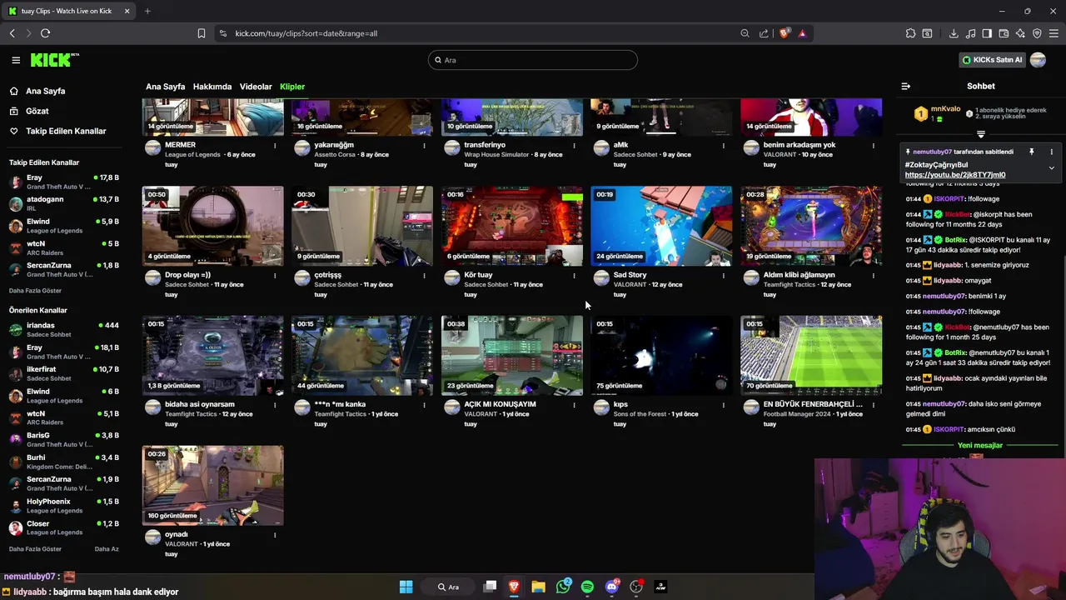Open the Brave Wallet icon
The width and height of the screenshot is (1066, 600).
pos(1004,33)
